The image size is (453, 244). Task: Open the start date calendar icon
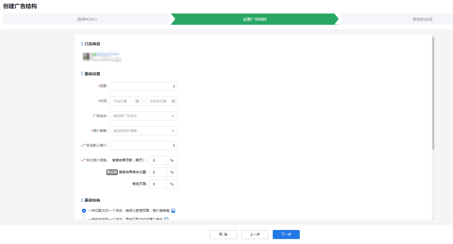click(x=137, y=101)
